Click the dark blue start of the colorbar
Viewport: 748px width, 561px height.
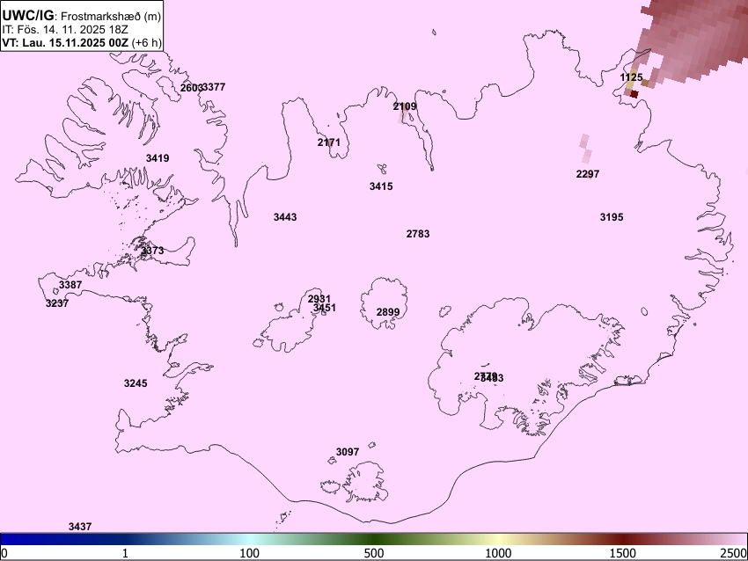[x=10, y=540]
